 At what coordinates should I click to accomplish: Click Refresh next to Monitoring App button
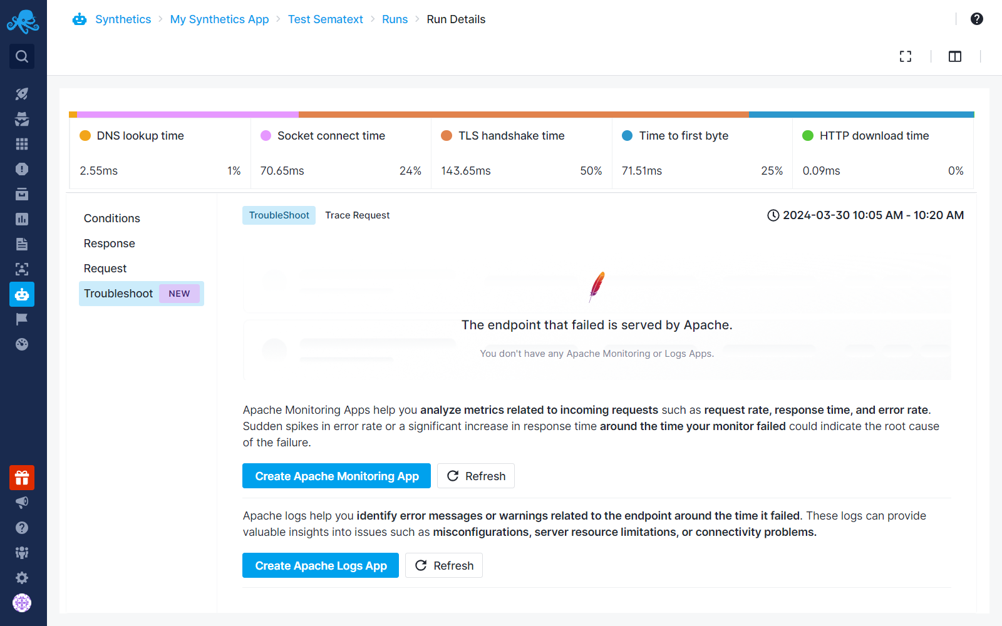(476, 476)
